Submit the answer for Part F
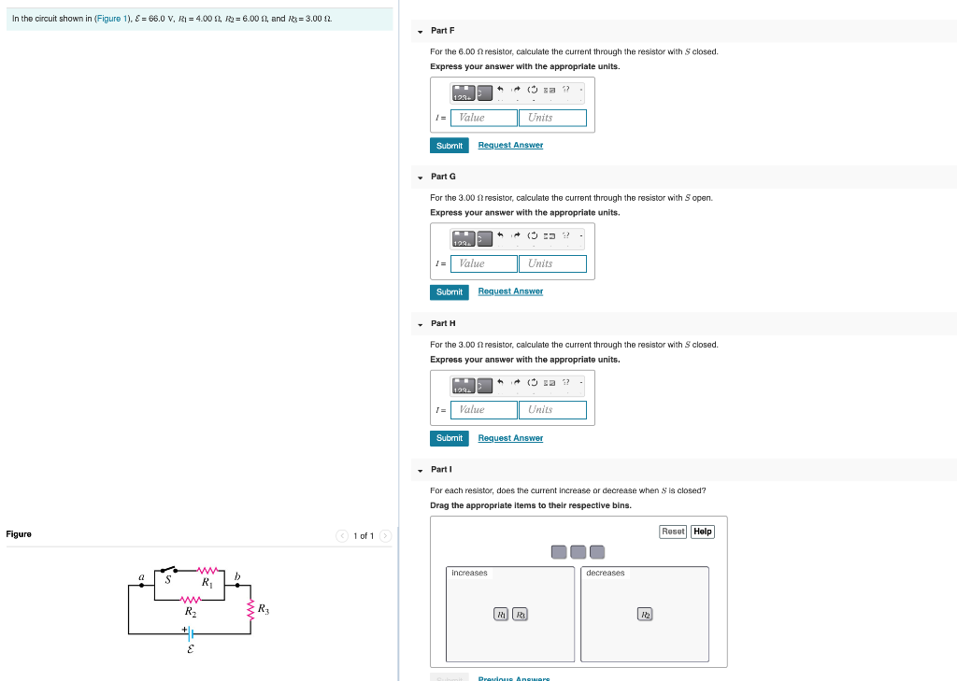The width and height of the screenshot is (957, 681). (450, 145)
